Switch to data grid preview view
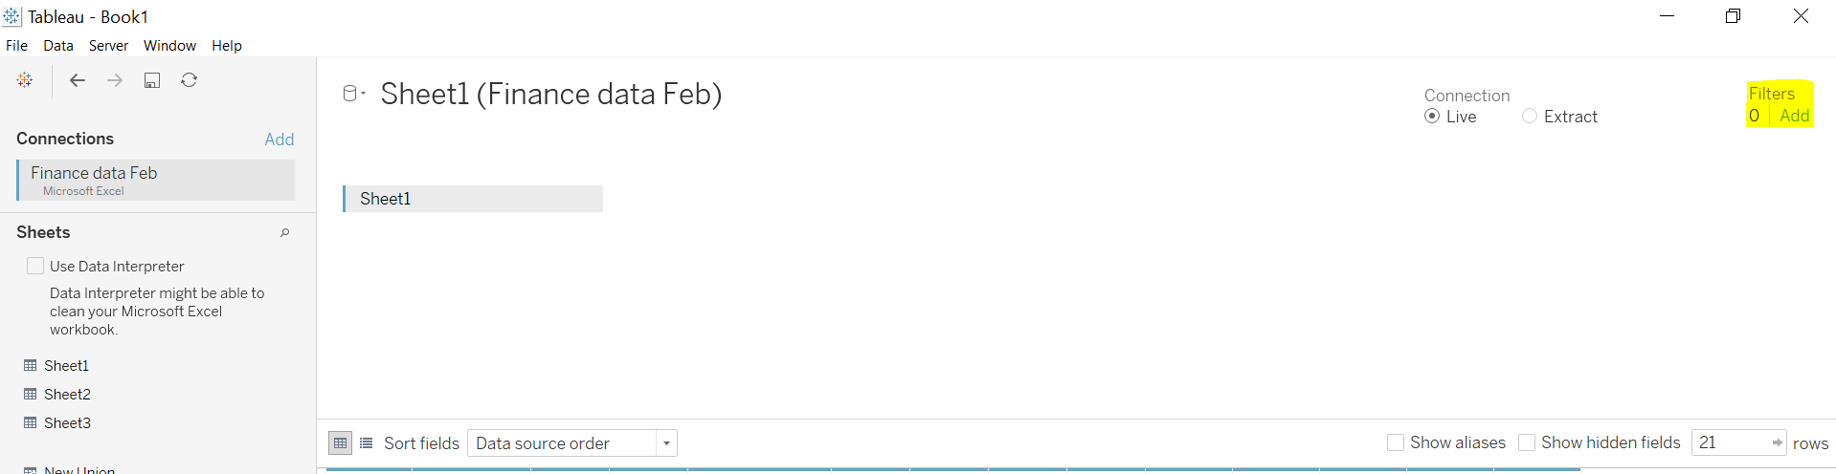This screenshot has width=1836, height=474. pos(340,443)
